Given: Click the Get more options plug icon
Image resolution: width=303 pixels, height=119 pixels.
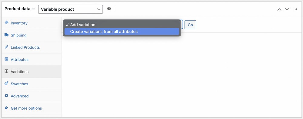Looking at the screenshot, I should click(x=7, y=108).
